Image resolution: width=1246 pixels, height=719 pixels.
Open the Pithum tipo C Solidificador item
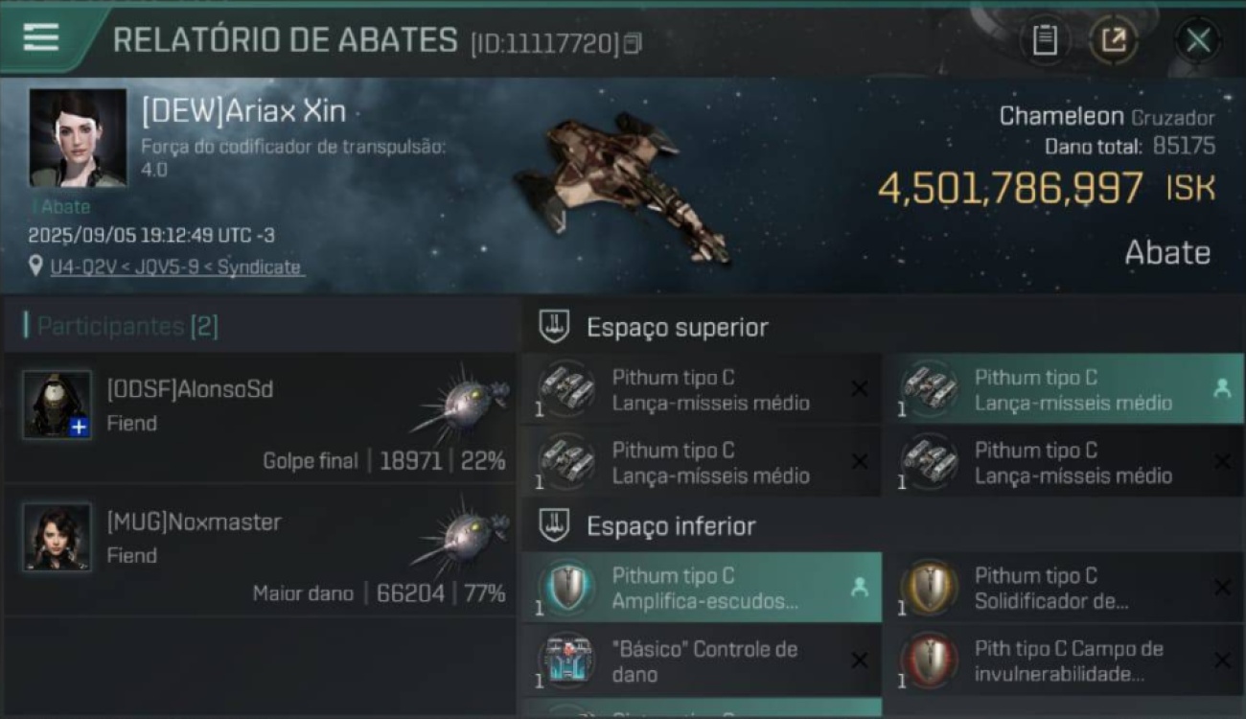click(x=1063, y=588)
